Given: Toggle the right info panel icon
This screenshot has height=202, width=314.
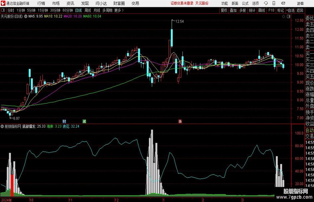Looking at the screenshot, I should click(288, 16).
